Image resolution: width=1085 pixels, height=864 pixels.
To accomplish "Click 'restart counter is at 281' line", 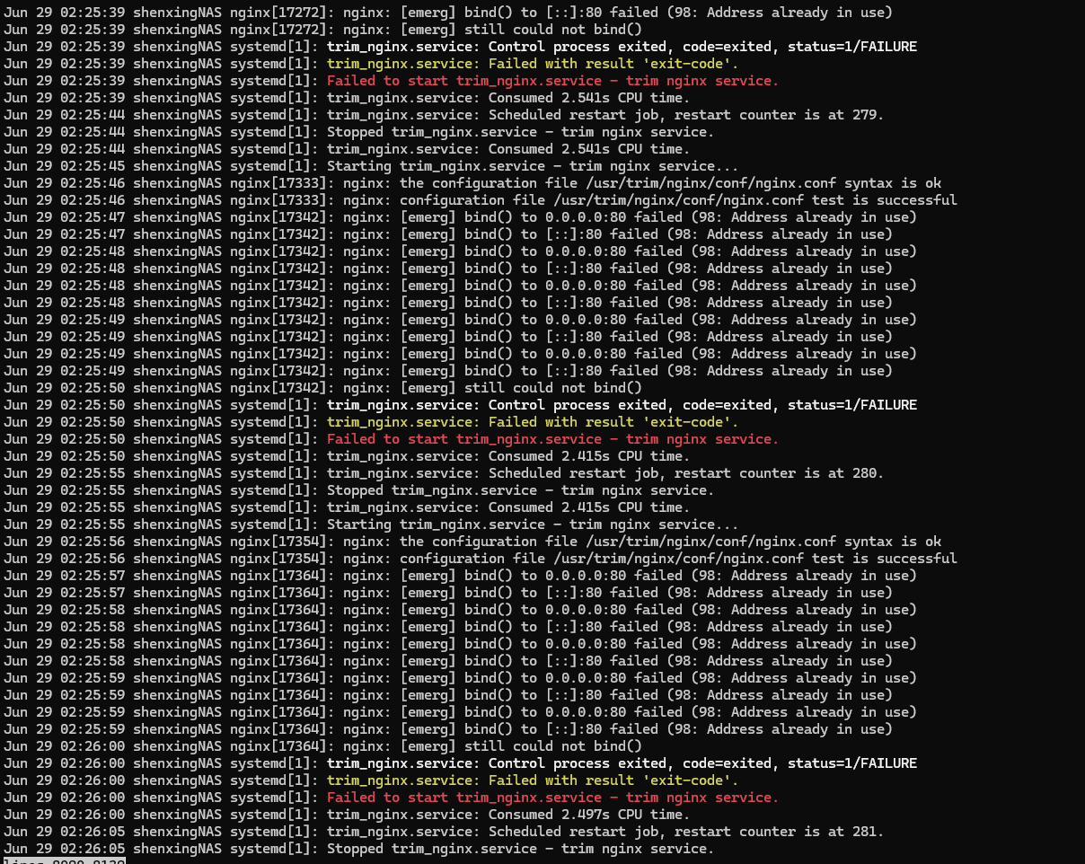I will (445, 832).
